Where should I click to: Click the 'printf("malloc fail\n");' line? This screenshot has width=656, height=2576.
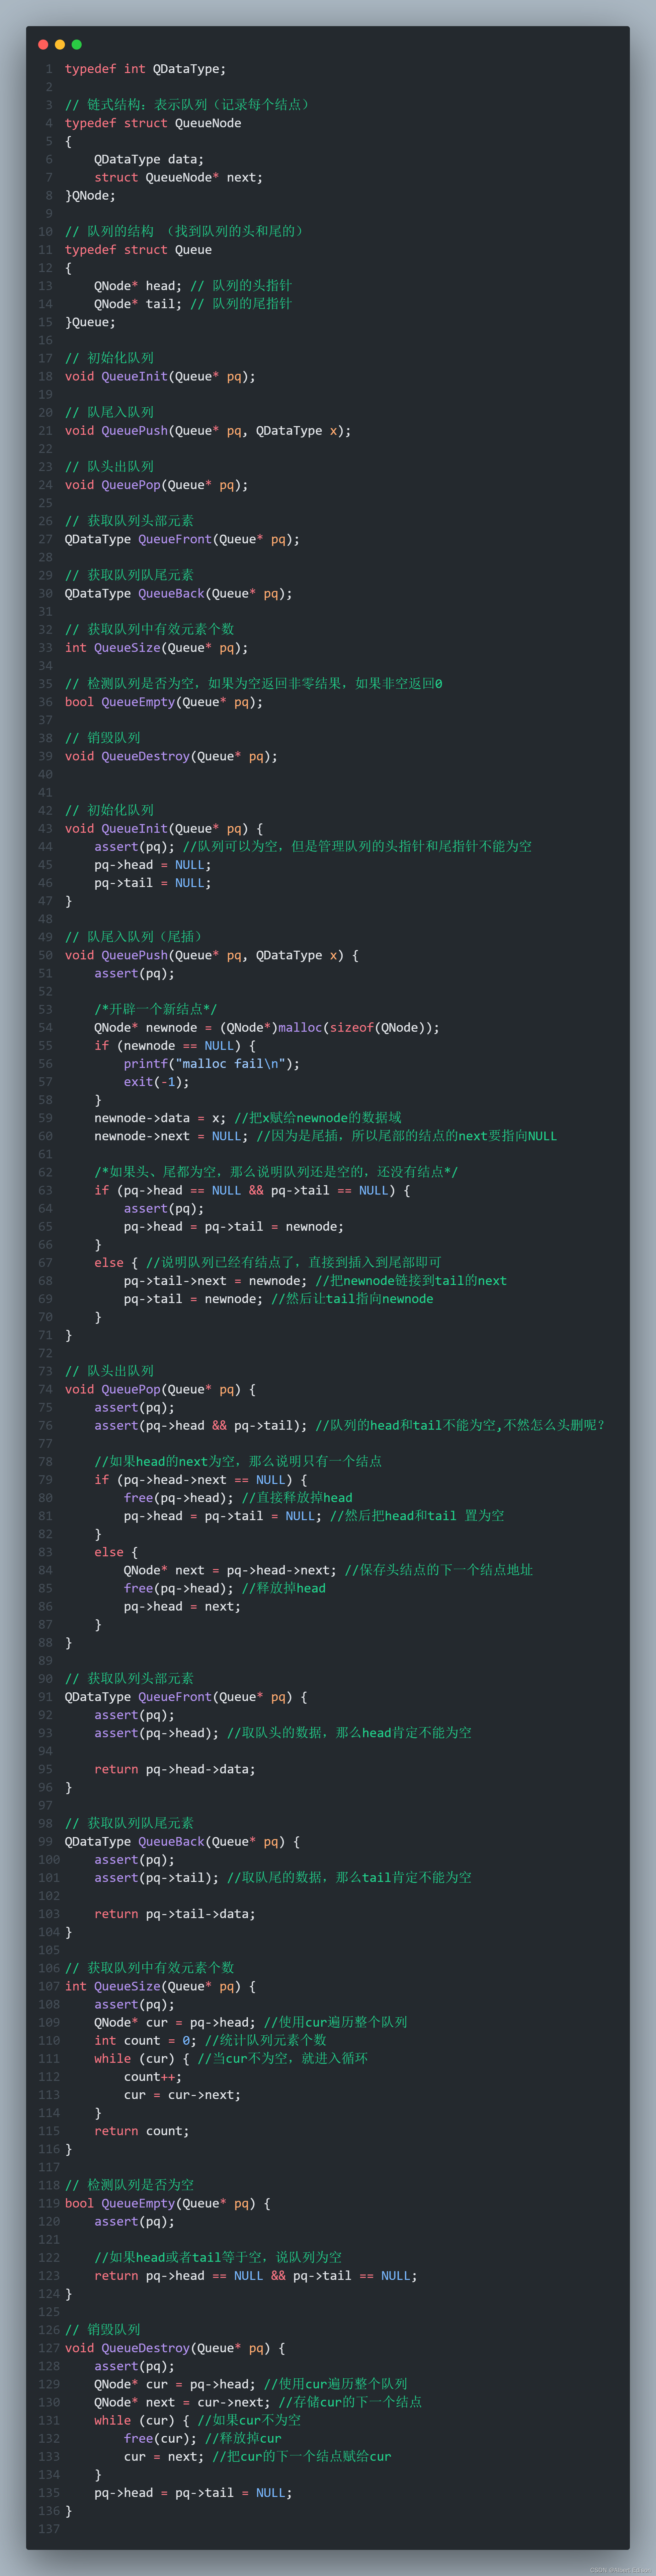click(212, 1064)
